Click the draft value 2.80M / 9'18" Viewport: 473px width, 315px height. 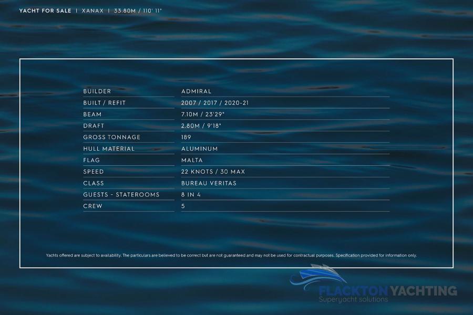coord(203,126)
